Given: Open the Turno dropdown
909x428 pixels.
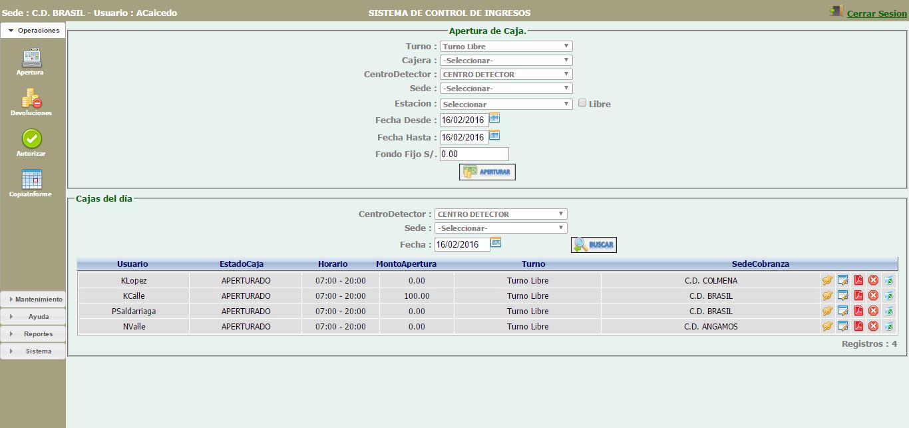Looking at the screenshot, I should point(506,47).
